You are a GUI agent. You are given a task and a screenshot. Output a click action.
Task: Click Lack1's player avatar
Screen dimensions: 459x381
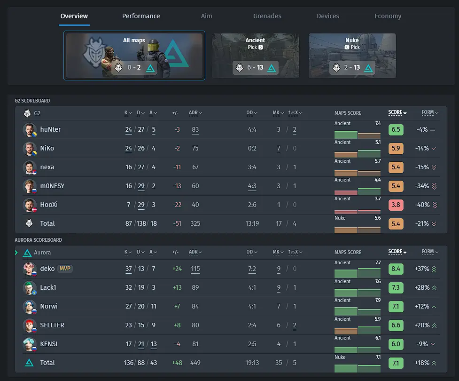click(x=30, y=288)
